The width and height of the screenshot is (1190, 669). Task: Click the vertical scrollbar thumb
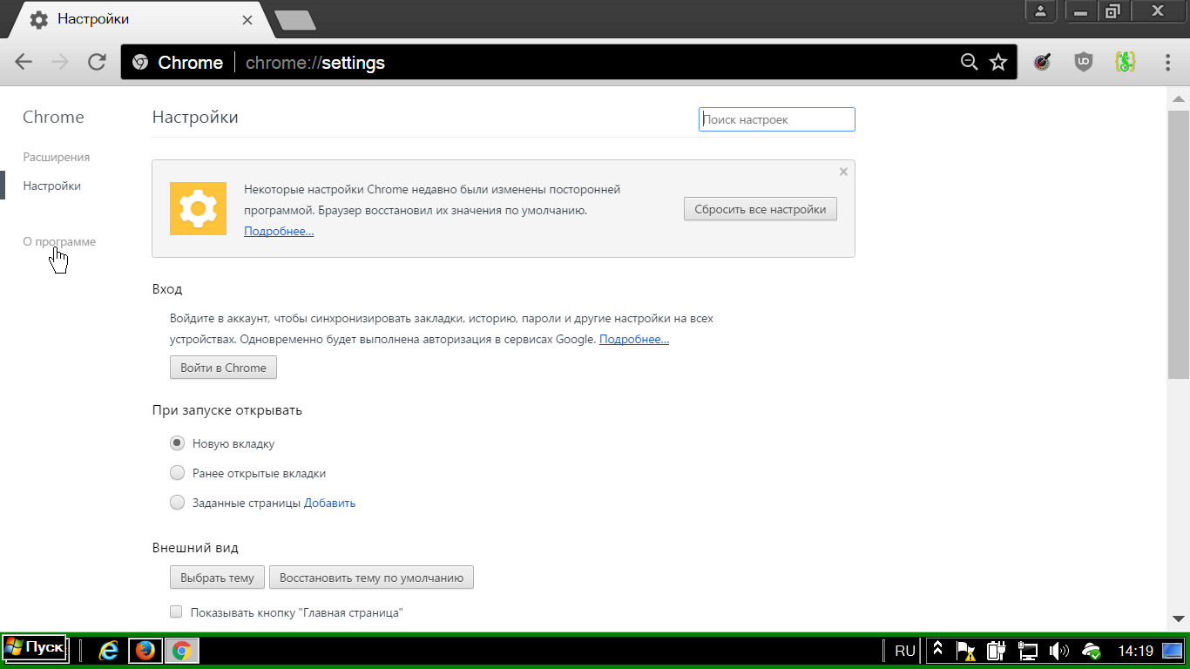(1179, 244)
